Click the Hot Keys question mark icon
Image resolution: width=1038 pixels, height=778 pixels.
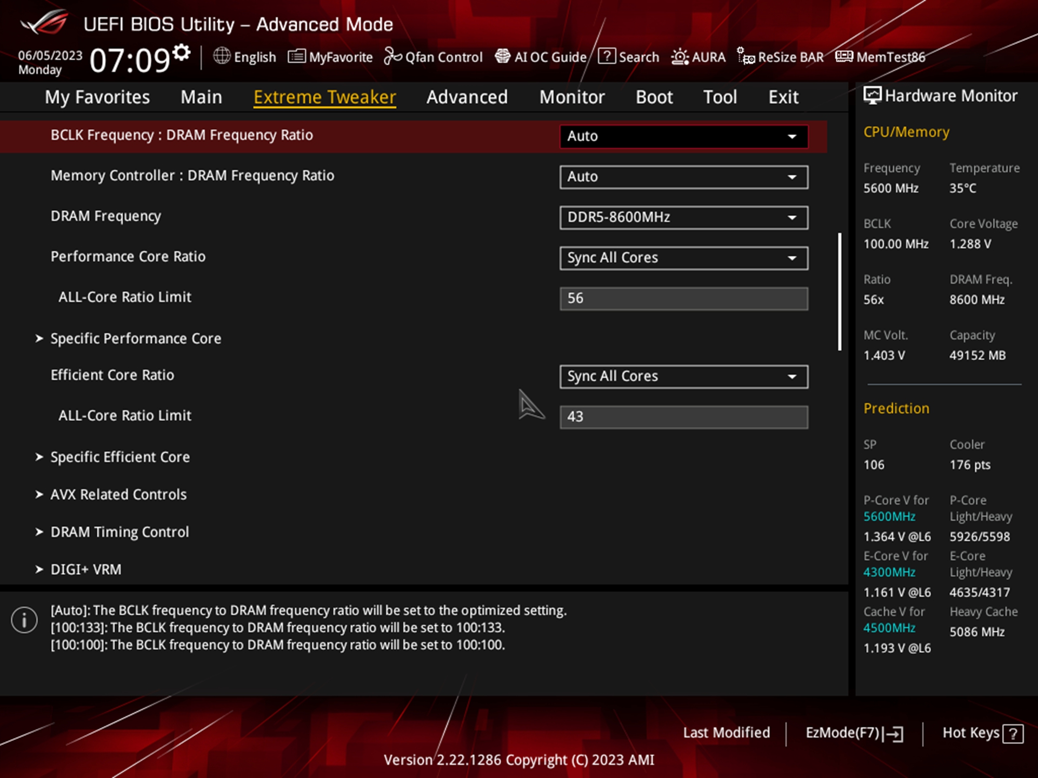[x=1015, y=733]
